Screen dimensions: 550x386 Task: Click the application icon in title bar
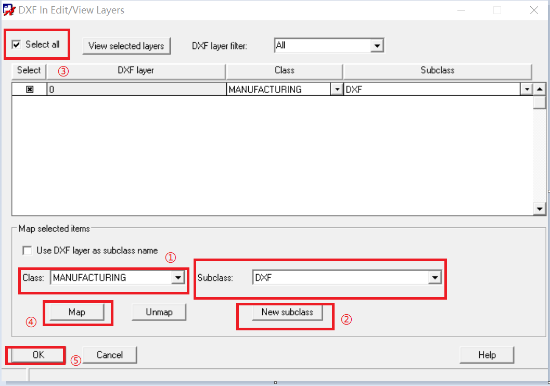pos(9,10)
